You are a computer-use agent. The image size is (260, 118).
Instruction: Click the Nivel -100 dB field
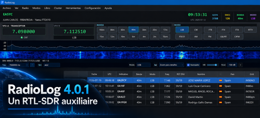[232, 65]
